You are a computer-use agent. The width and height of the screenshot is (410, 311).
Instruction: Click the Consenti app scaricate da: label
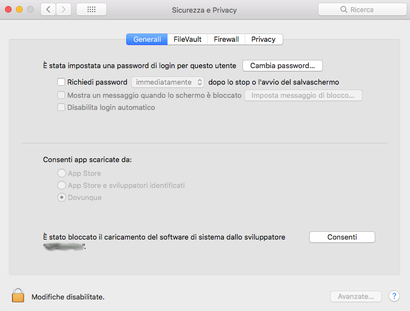point(87,159)
